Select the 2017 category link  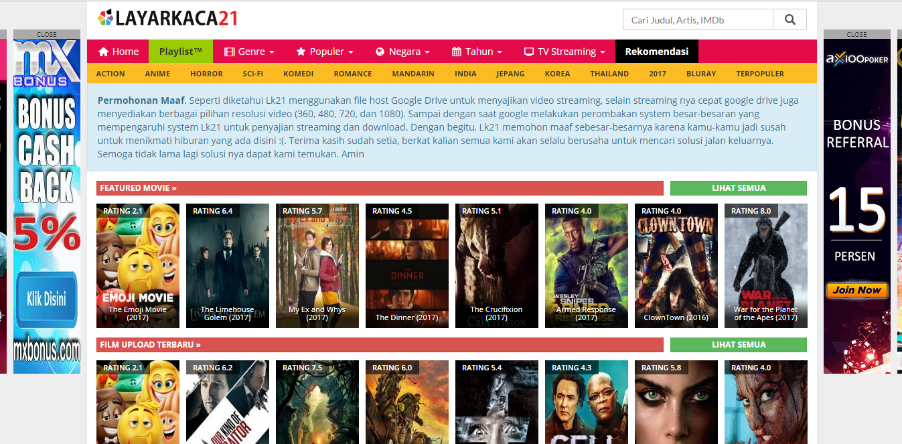click(x=658, y=74)
